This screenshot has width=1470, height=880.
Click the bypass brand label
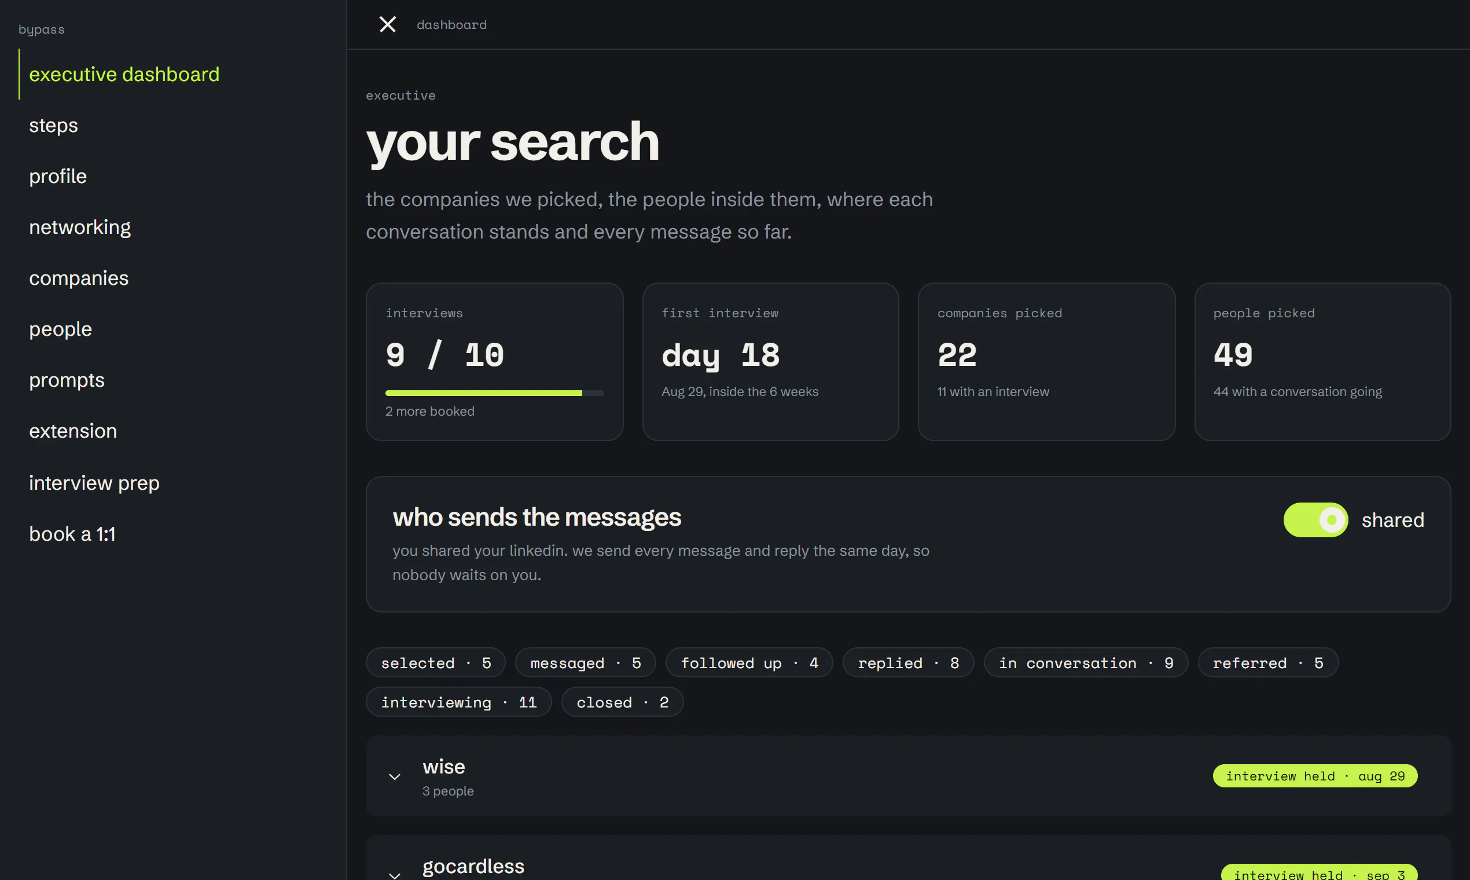(42, 30)
